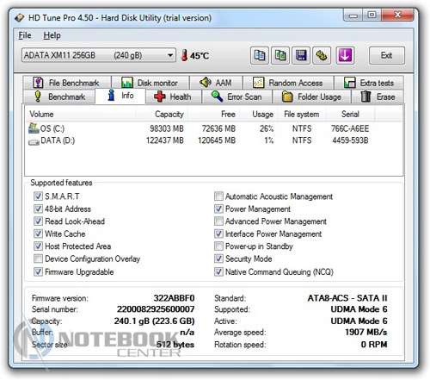This screenshot has height=380, width=430.
Task: Click the copy text to clipboard icon
Action: [x=260, y=55]
